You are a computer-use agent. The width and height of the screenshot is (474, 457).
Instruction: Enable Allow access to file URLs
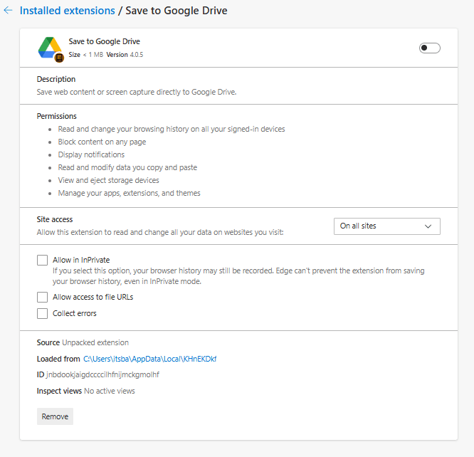43,297
